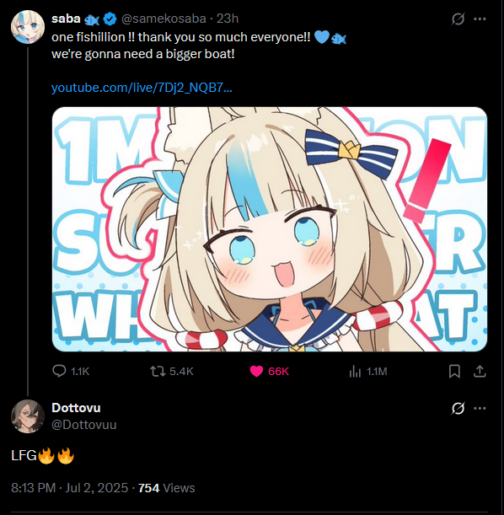Toggle the pink like heart with 66K
This screenshot has height=515, width=504.
(x=256, y=372)
